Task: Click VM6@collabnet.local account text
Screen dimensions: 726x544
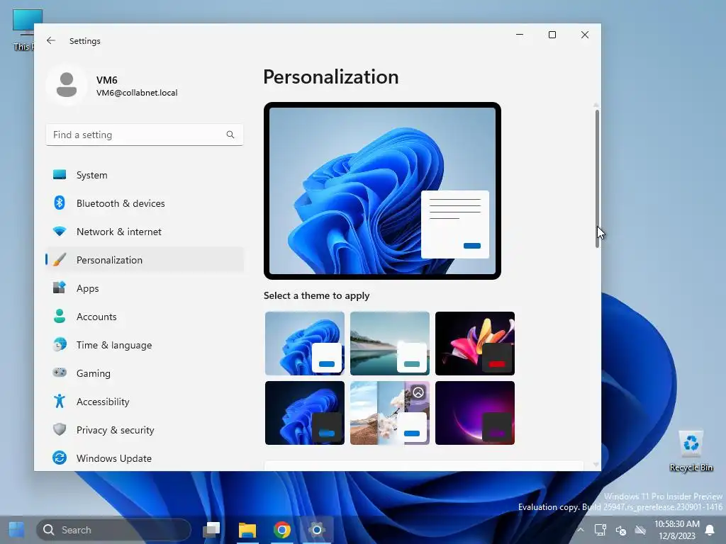Action: 137,93
